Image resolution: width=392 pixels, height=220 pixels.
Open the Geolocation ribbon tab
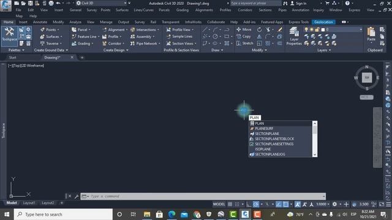[323, 22]
